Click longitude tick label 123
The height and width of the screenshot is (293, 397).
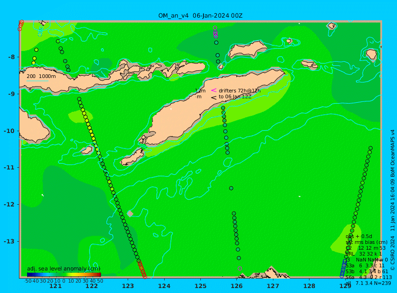tap(128, 286)
